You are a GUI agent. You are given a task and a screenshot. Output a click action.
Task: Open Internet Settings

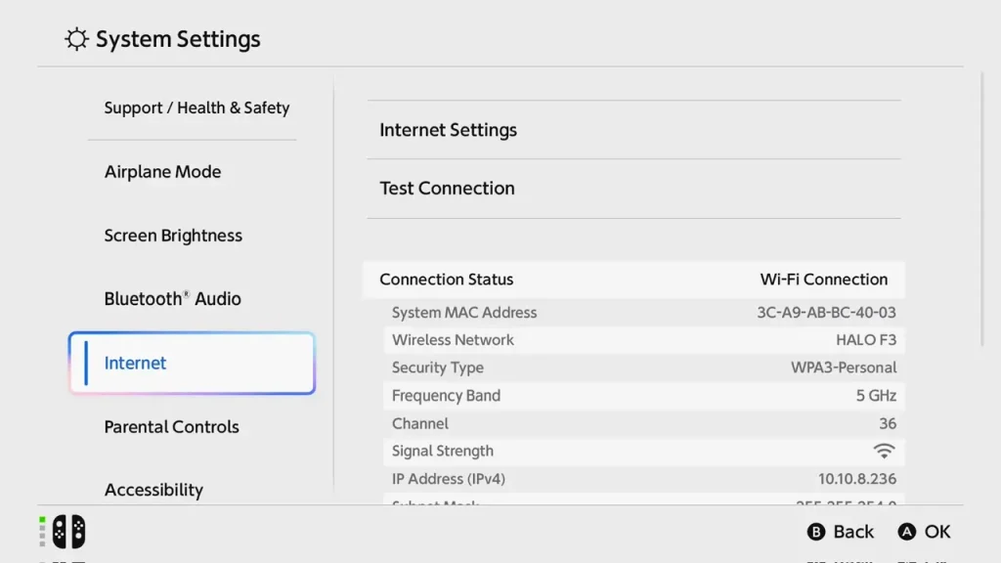[633, 130]
